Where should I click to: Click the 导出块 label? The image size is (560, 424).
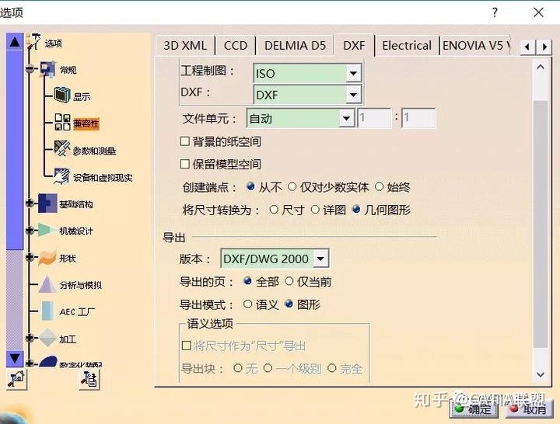click(201, 368)
